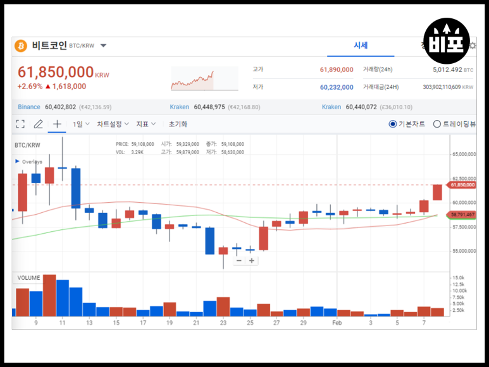489x367 pixels.
Task: Switch to the 시세 tab
Action: [361, 45]
